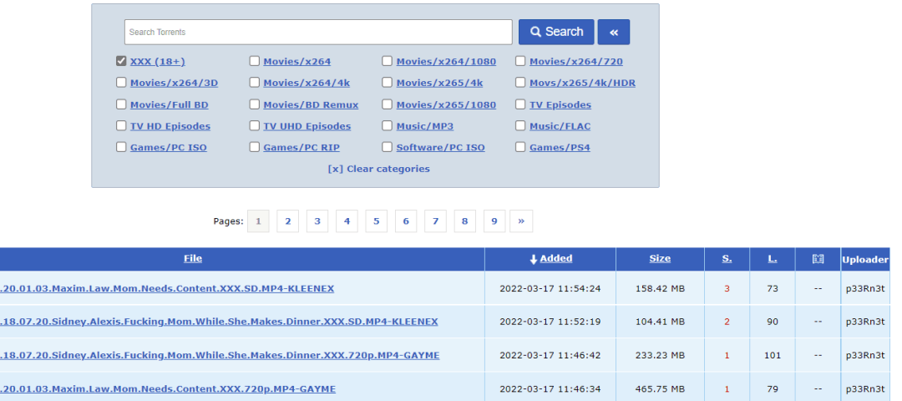Viewport: 902px width, 401px height.
Task: Open the Movies/x264 category link
Action: click(x=296, y=62)
